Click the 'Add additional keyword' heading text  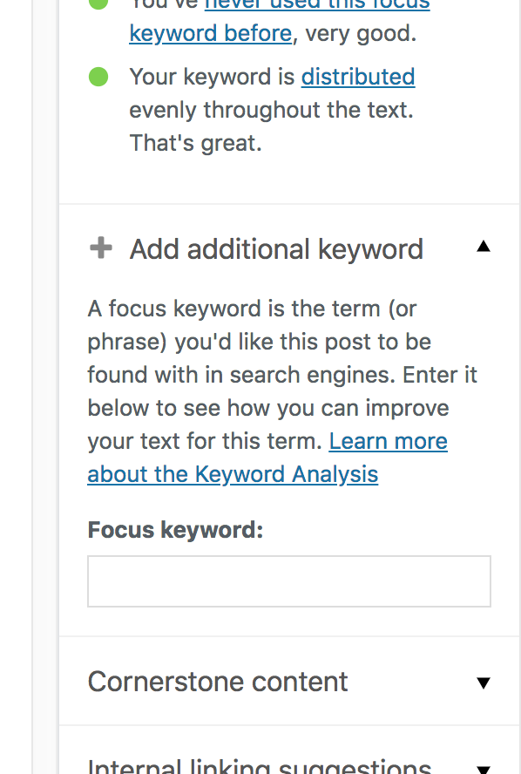point(275,248)
